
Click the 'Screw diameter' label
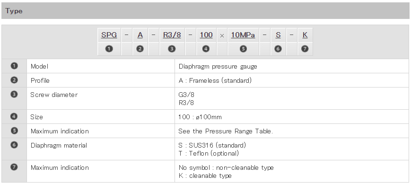click(54, 95)
